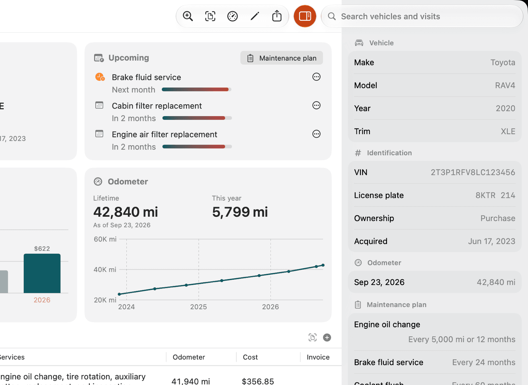Click the 2026 spending bar
The width and height of the screenshot is (528, 385).
[42, 273]
